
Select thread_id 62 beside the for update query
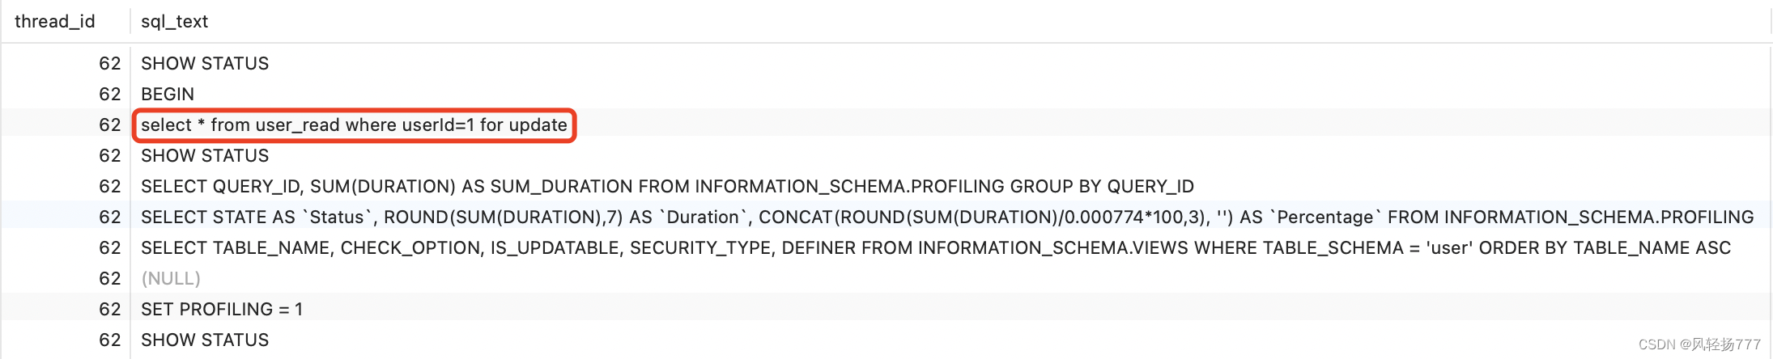coord(110,125)
